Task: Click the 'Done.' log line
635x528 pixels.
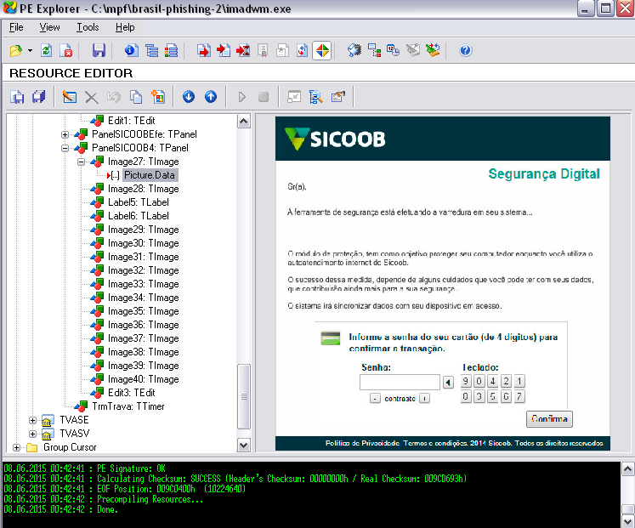Action: point(60,510)
